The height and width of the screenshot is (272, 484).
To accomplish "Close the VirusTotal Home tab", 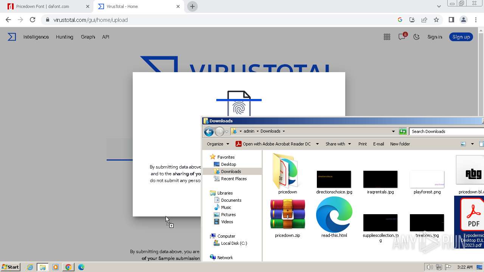I will (178, 6).
